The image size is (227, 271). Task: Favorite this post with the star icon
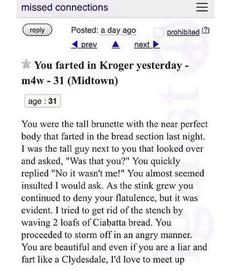(x=26, y=64)
